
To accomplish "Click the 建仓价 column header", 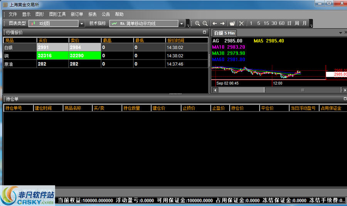I will [166, 108].
